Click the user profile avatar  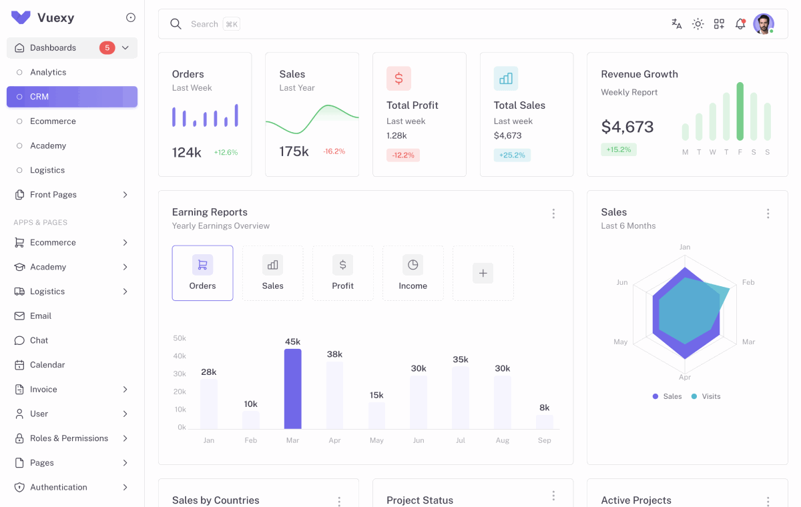click(x=763, y=24)
